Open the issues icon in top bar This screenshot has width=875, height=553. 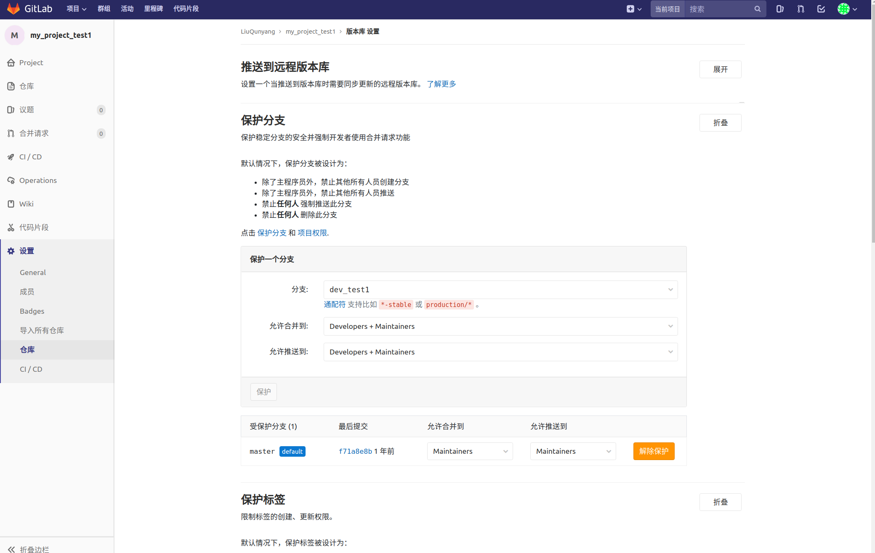pos(779,8)
